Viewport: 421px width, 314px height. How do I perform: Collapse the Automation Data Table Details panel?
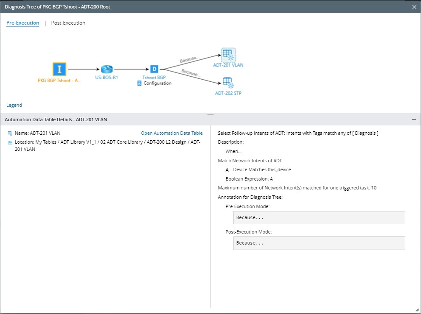click(414, 120)
